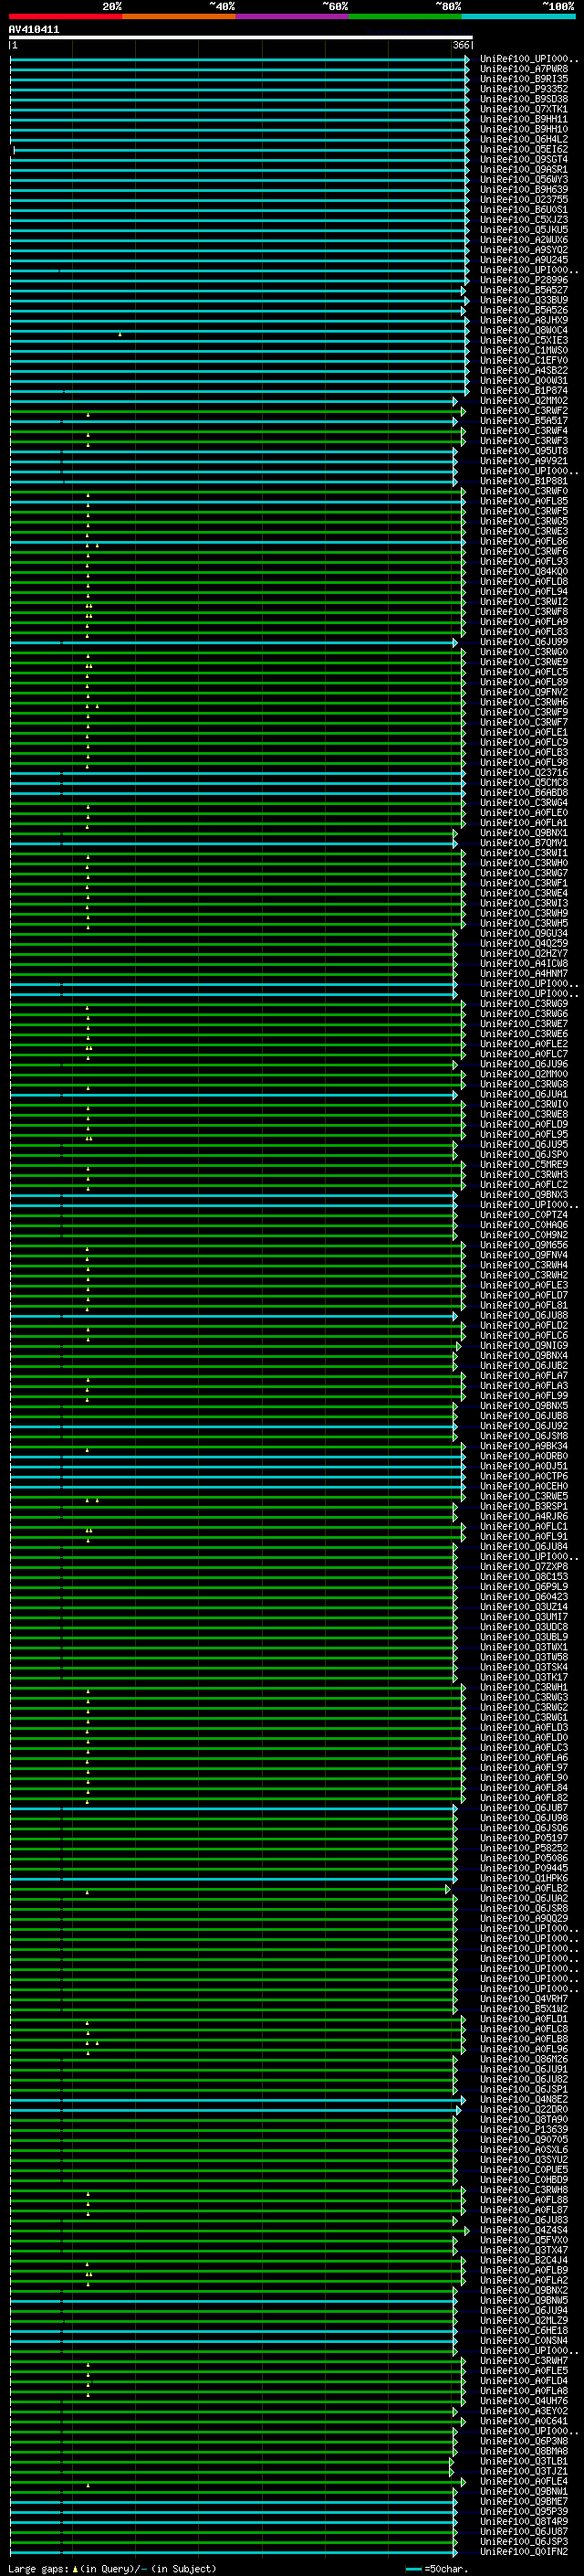
Task: Select the purple ~60% identity color bar
Action: coord(293,16)
